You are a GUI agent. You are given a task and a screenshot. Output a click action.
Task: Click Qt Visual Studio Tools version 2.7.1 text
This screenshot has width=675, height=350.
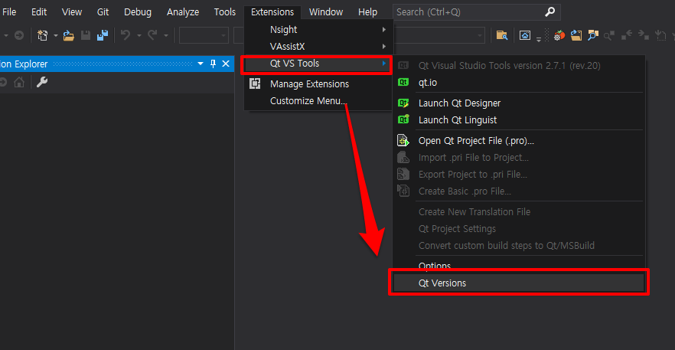[x=509, y=66]
